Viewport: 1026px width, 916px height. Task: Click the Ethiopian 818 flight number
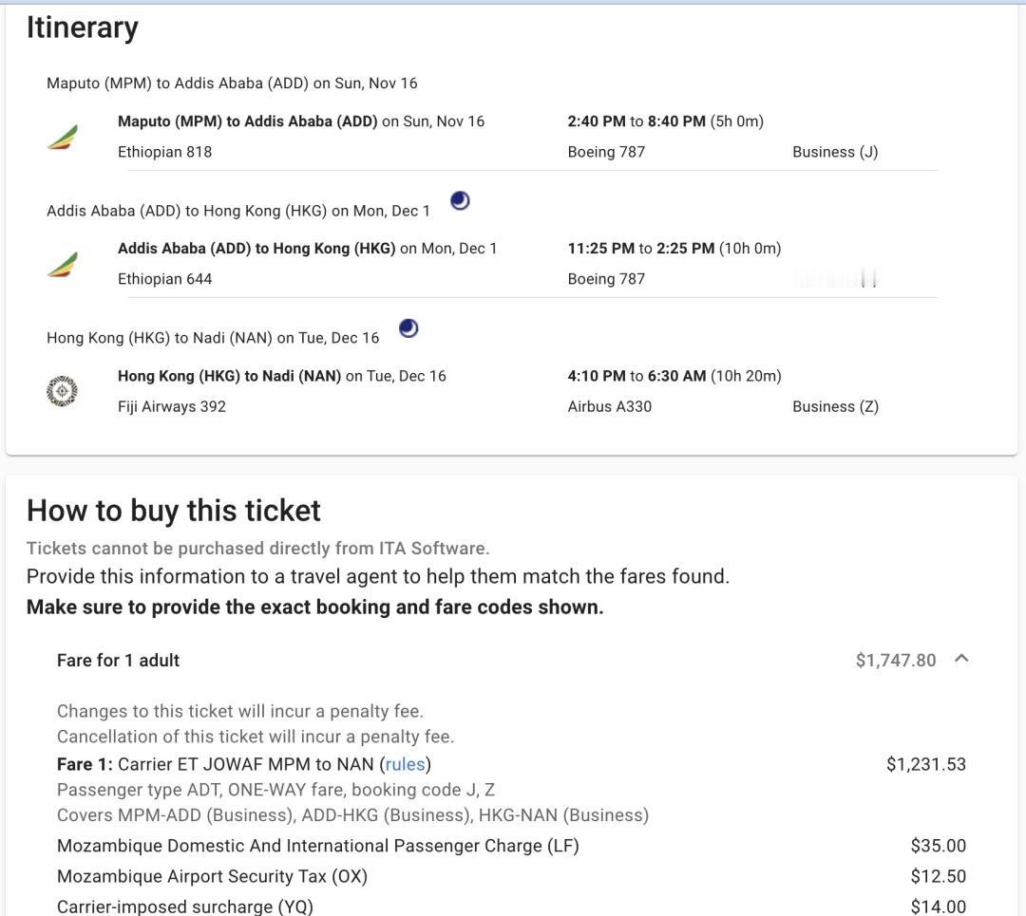coord(164,152)
